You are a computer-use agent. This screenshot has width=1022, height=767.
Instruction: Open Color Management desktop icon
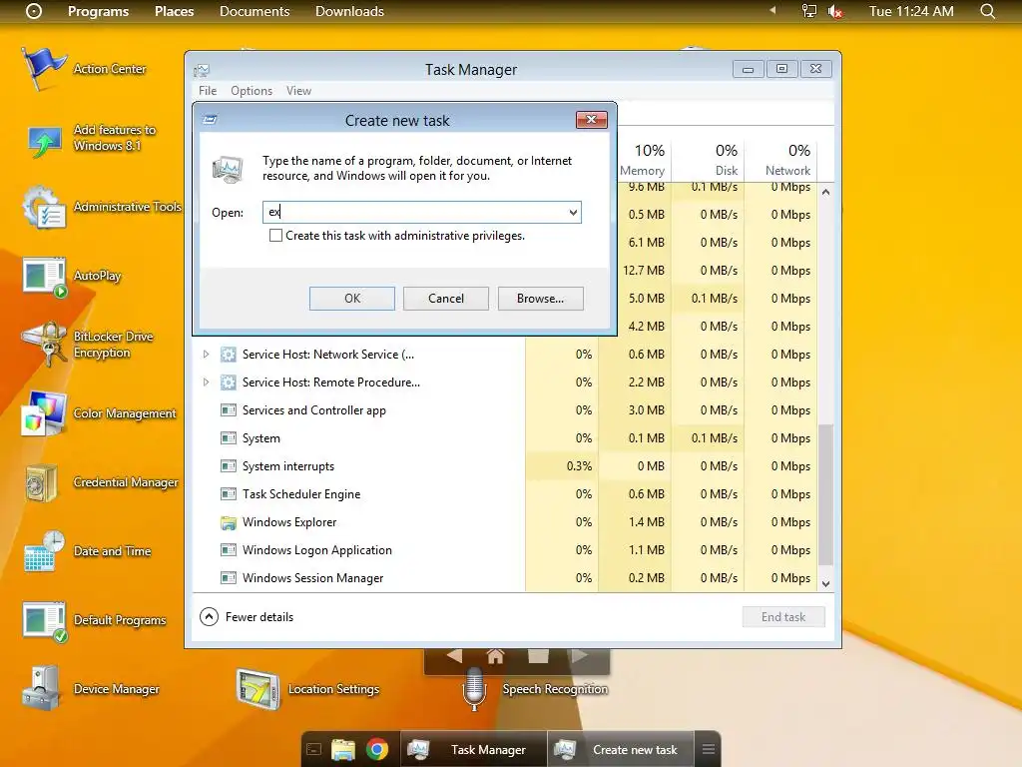click(44, 413)
